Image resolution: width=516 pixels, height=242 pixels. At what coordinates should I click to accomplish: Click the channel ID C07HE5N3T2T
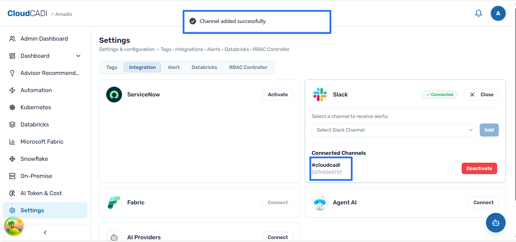(327, 173)
